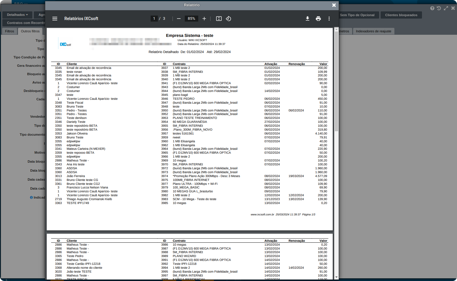Click the IXCsoft logo in the report
Viewport: 457px width, 281px height.
pyautogui.click(x=66, y=44)
